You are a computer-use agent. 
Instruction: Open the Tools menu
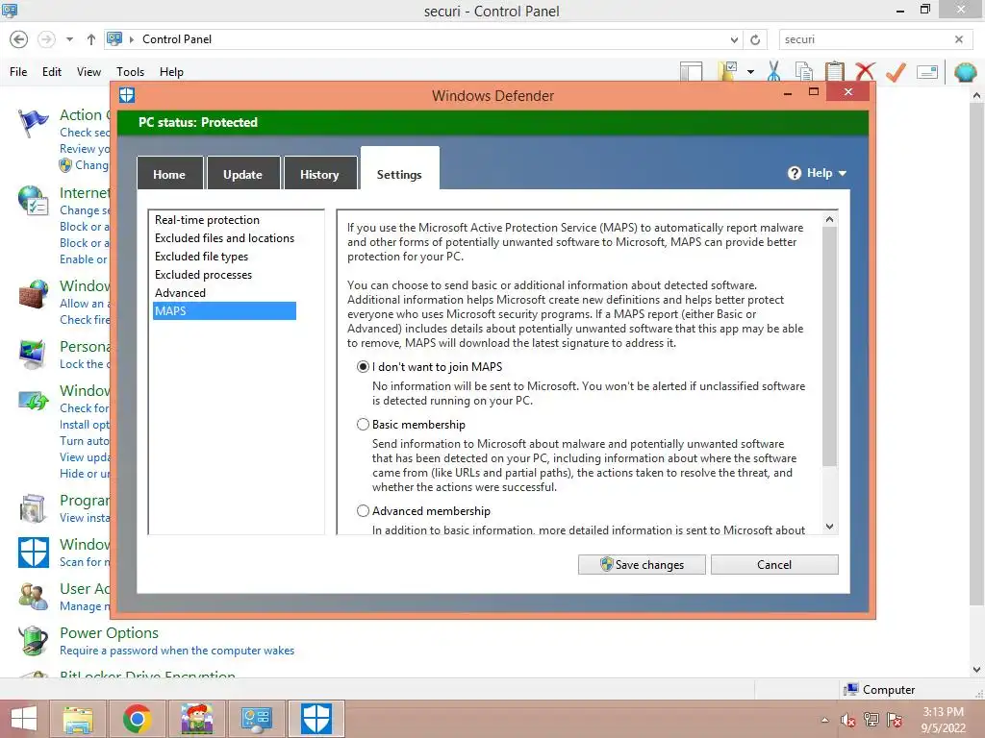coord(130,71)
